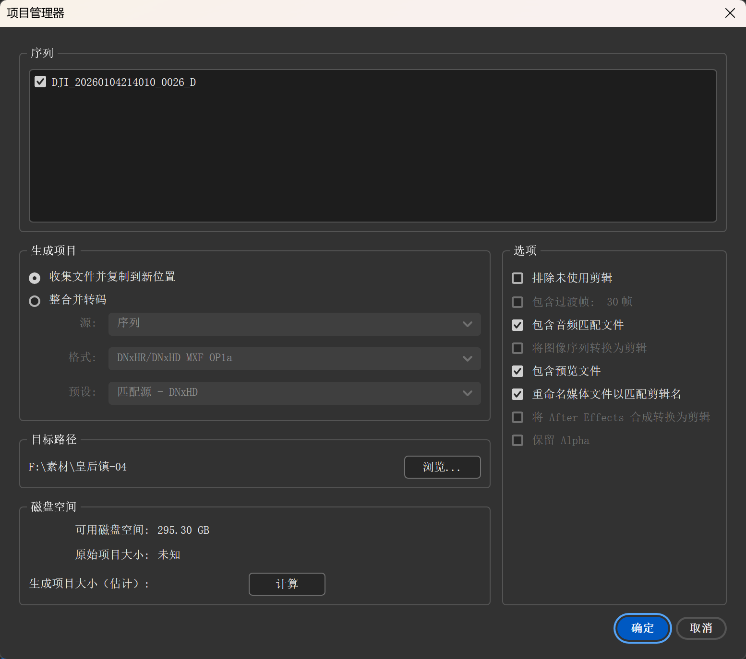
Task: Uncheck the DJI_20260104214010_0026_D sequence checkbox
Action: (x=40, y=82)
